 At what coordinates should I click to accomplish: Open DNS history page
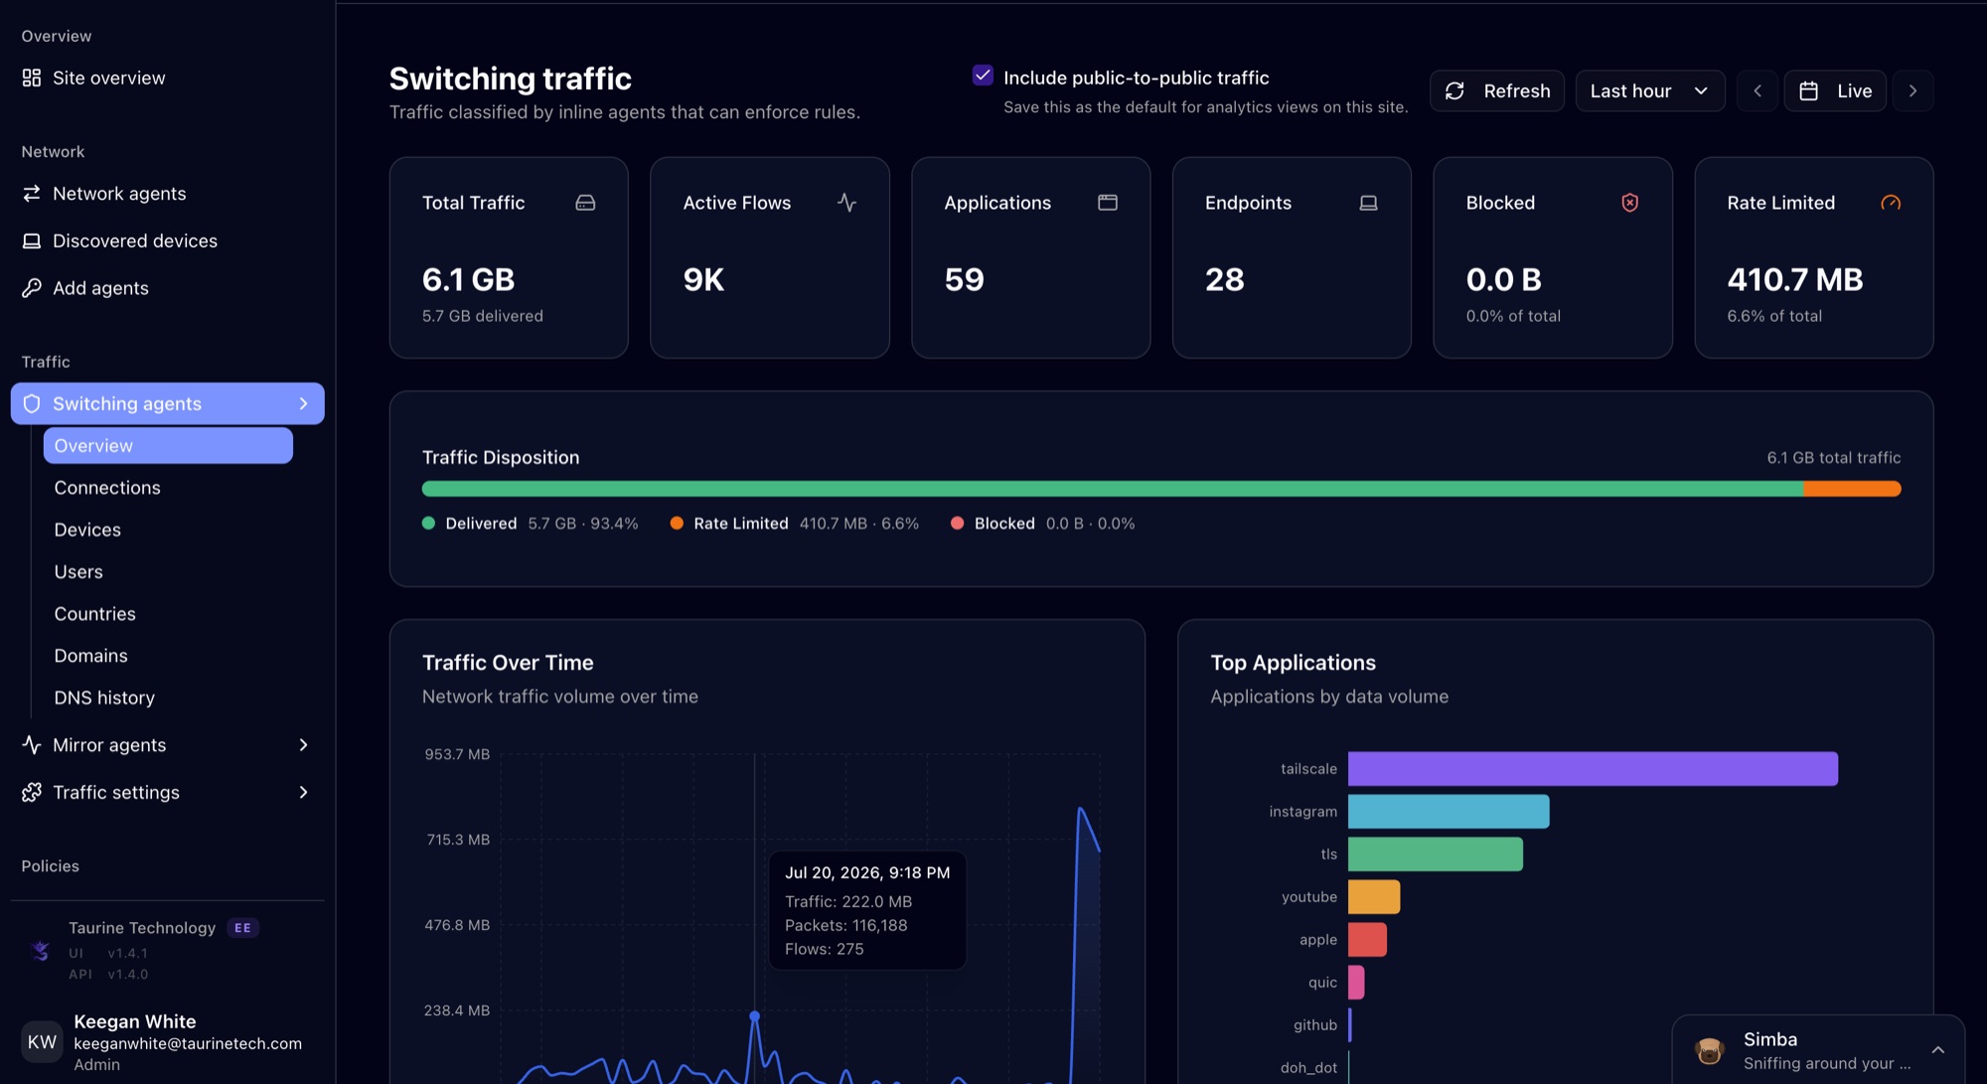pos(104,697)
